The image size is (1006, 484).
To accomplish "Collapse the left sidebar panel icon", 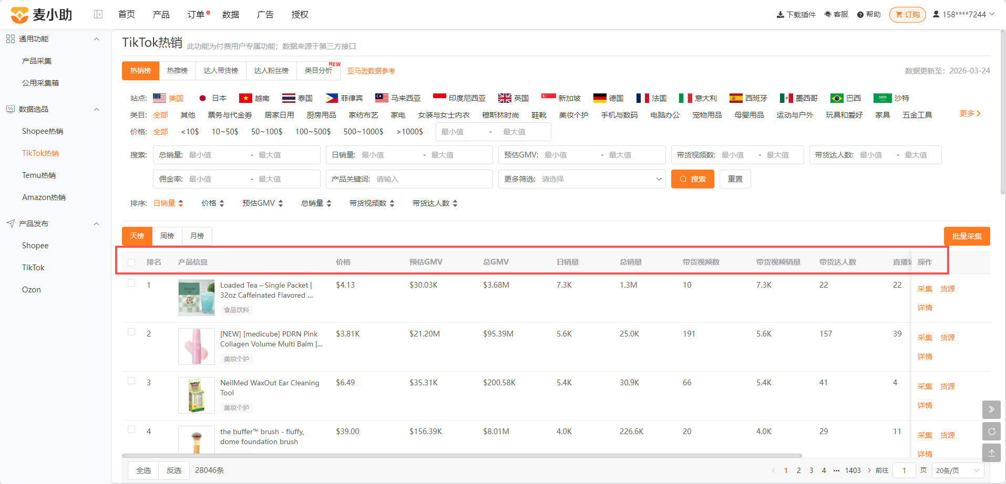I will (98, 14).
